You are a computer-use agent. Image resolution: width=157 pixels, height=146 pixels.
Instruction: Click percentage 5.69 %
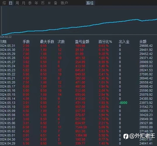(x=104, y=127)
